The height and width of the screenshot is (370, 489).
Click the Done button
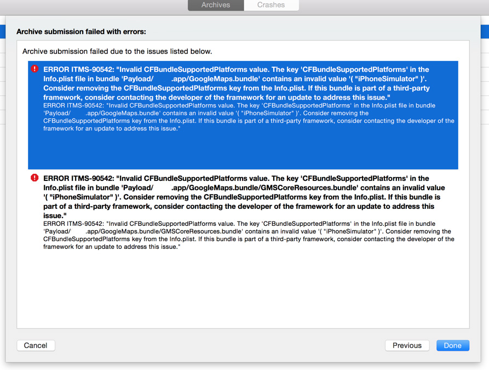pos(452,345)
